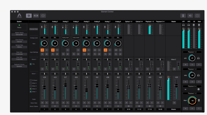Click the horizontal scrollbar below channel names
Screen dimensions: 207x115
point(110,111)
